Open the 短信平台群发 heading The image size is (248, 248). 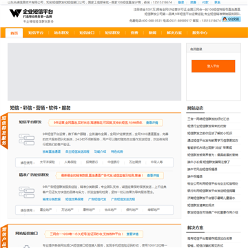[x=30, y=122]
